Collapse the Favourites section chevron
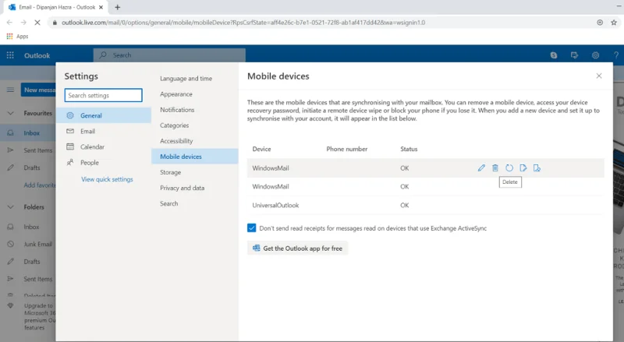624x342 pixels. pos(11,113)
